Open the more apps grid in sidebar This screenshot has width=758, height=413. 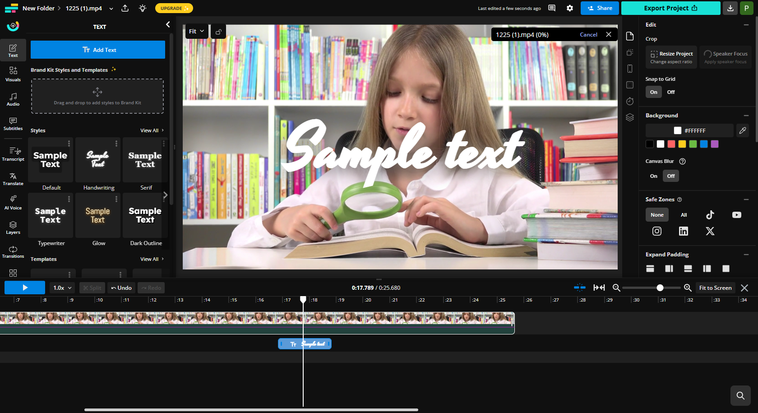tap(13, 273)
